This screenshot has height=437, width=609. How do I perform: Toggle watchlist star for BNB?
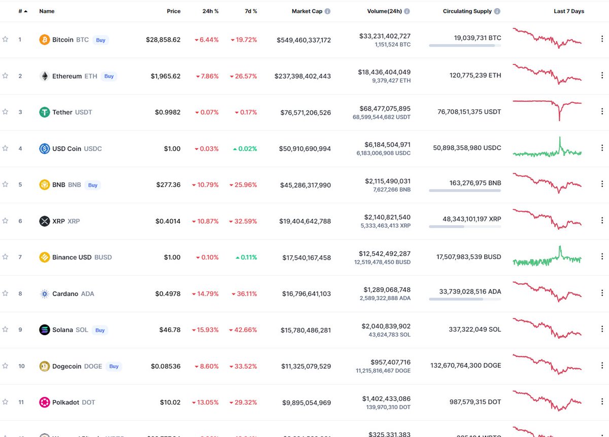pyautogui.click(x=5, y=185)
